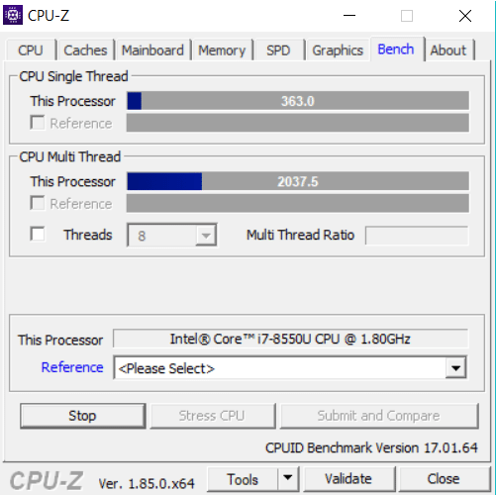The width and height of the screenshot is (496, 495).
Task: Click the Multi Thread Ratio field
Action: 417,236
